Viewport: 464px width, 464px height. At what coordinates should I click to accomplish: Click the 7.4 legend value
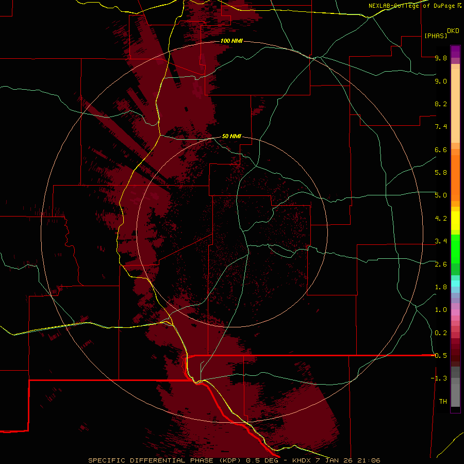click(x=441, y=127)
